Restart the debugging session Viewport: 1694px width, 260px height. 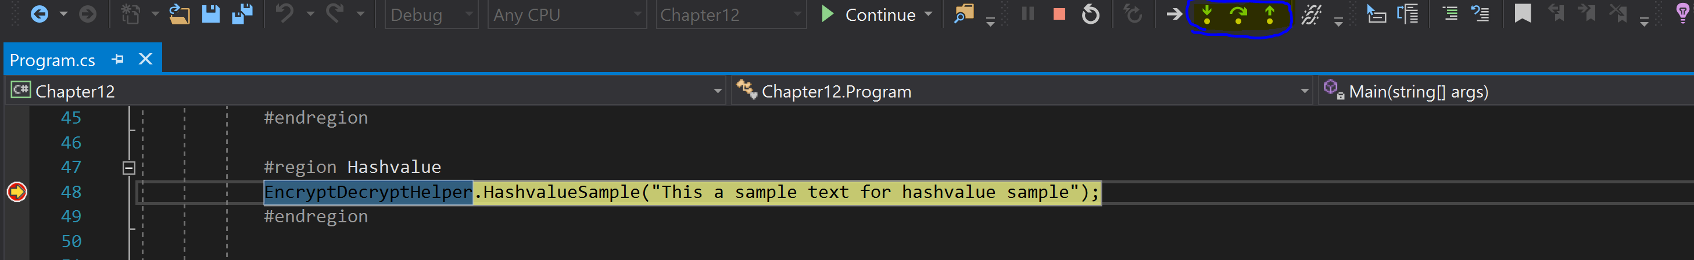pyautogui.click(x=1090, y=15)
